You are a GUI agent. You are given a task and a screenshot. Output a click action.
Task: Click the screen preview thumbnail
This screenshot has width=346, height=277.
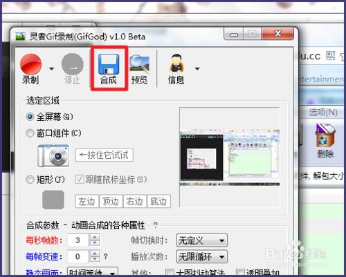pyautogui.click(x=230, y=157)
